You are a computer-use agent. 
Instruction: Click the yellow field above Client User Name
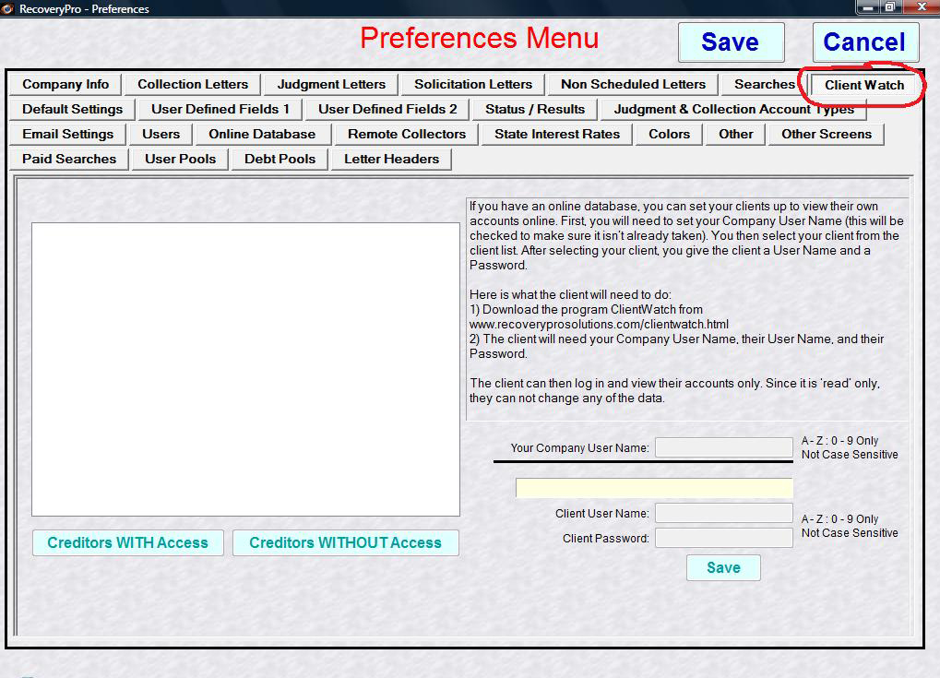point(654,488)
